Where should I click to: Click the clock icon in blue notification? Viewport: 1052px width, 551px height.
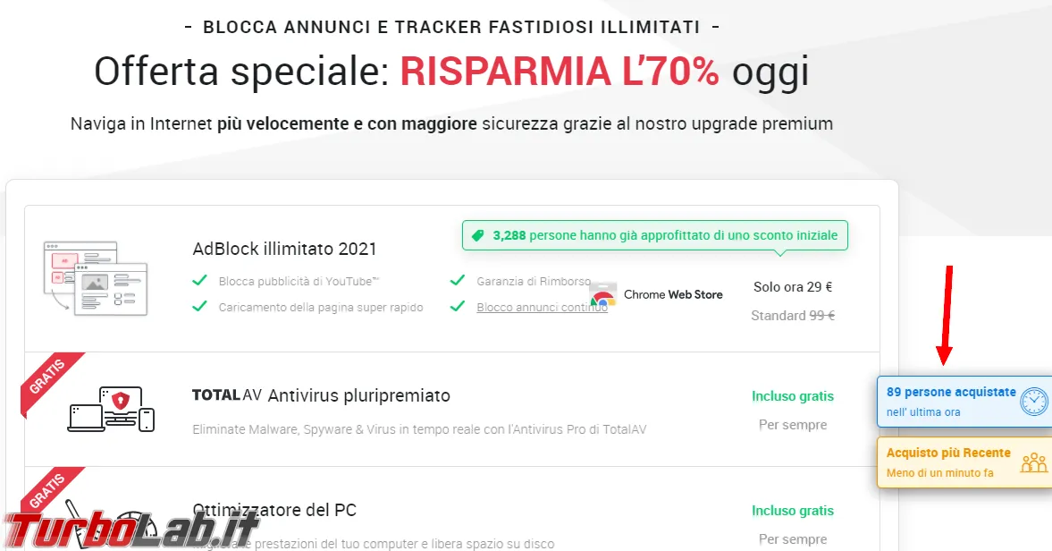(x=1033, y=402)
